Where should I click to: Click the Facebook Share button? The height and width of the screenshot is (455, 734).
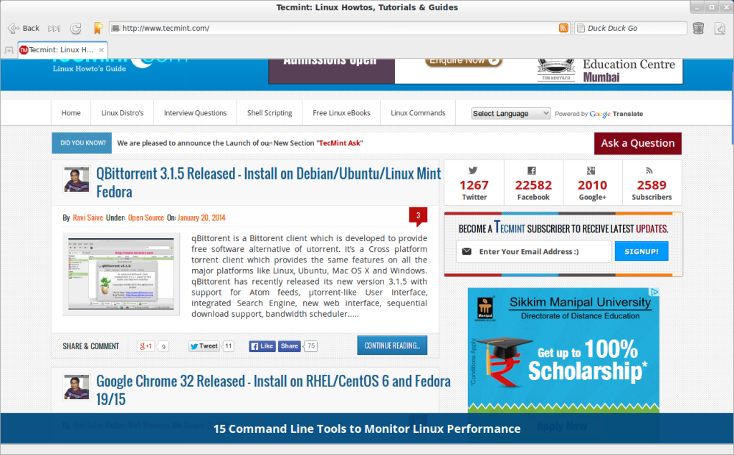290,346
